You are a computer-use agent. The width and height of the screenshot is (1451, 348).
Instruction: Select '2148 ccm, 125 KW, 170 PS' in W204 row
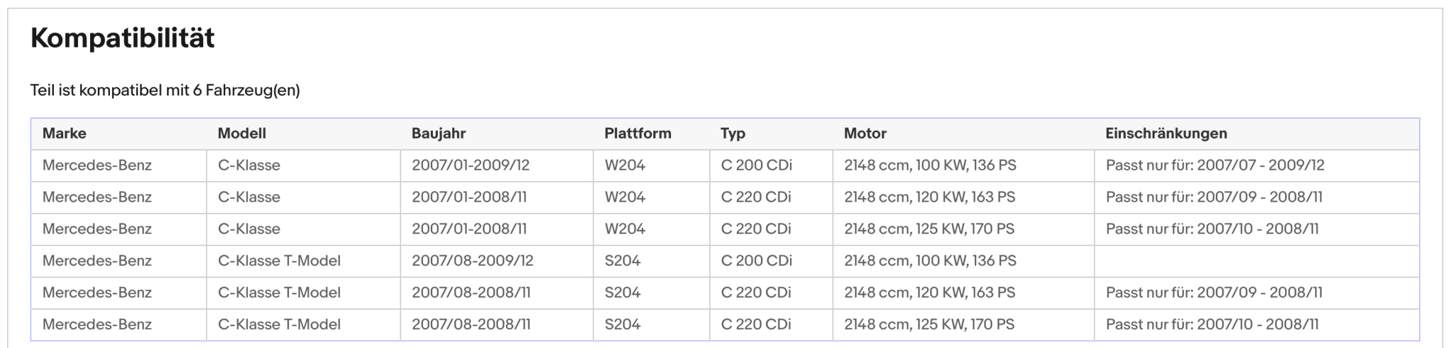tap(930, 229)
